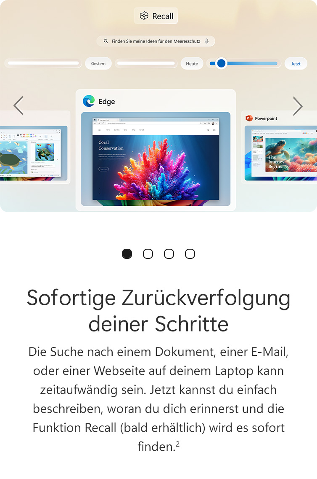Click the PowerPoint app icon

[249, 118]
